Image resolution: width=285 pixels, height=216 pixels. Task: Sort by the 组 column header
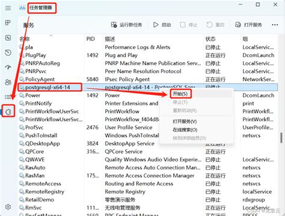(259, 39)
